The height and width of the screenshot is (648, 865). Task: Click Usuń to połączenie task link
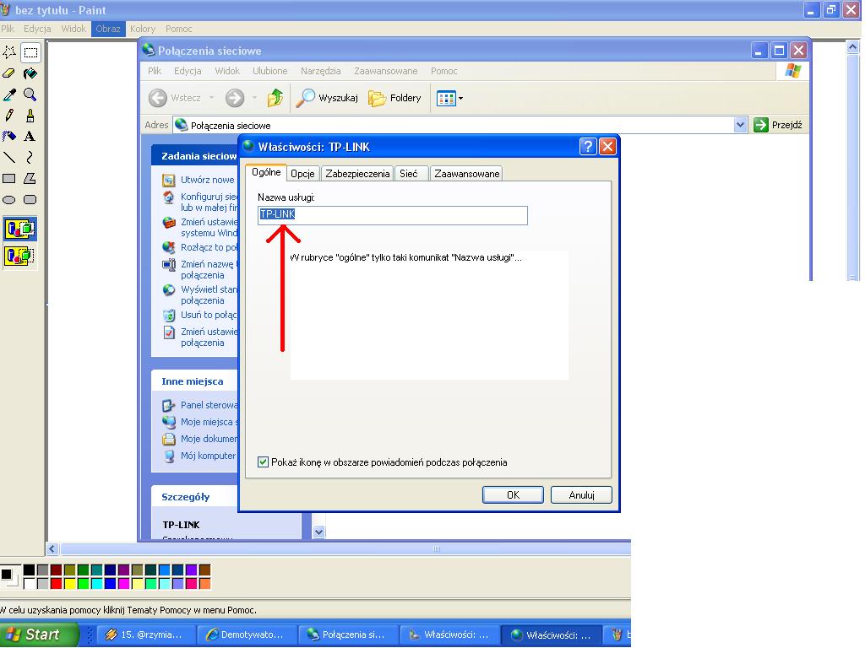(x=200, y=316)
